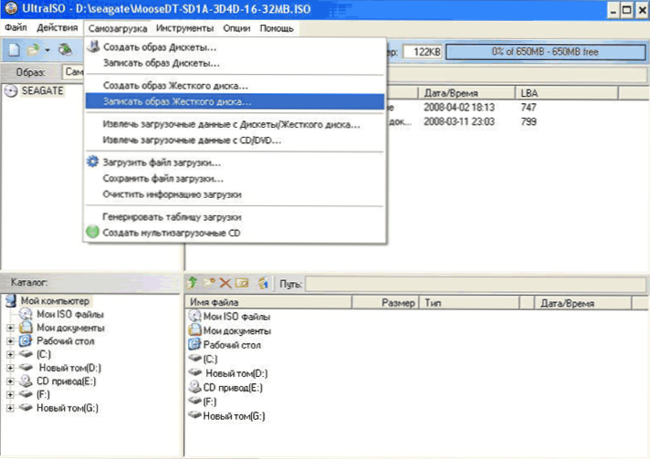
Task: Expand Новый том(D:) tree node
Action: tap(10, 368)
